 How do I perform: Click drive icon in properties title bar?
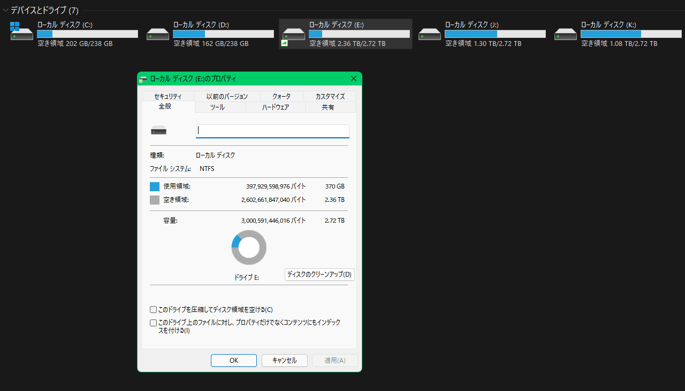pos(143,79)
